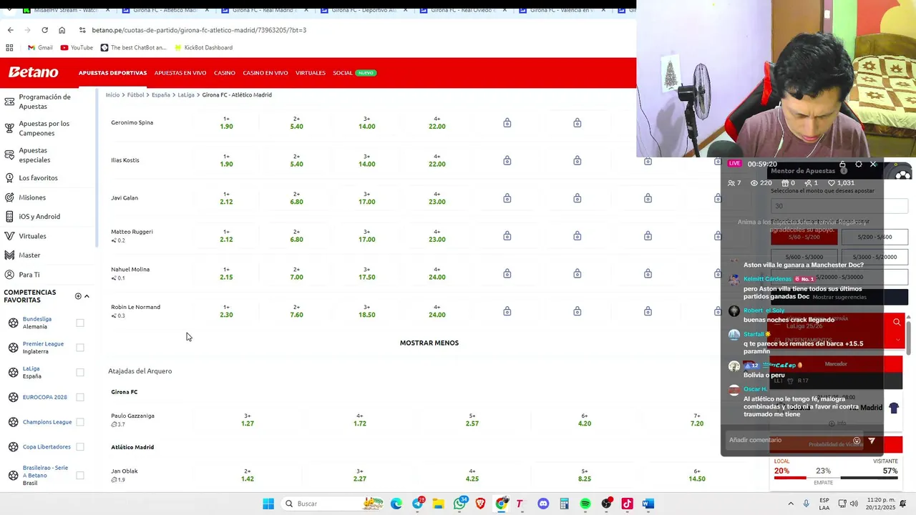Go back using browser back arrow
The width and height of the screenshot is (916, 515).
coord(10,30)
